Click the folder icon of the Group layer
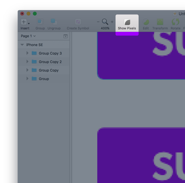This screenshot has width=185, height=183. (x=34, y=79)
